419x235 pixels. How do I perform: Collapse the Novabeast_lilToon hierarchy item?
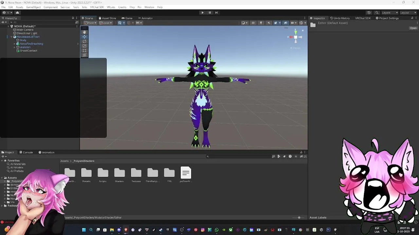coord(11,37)
